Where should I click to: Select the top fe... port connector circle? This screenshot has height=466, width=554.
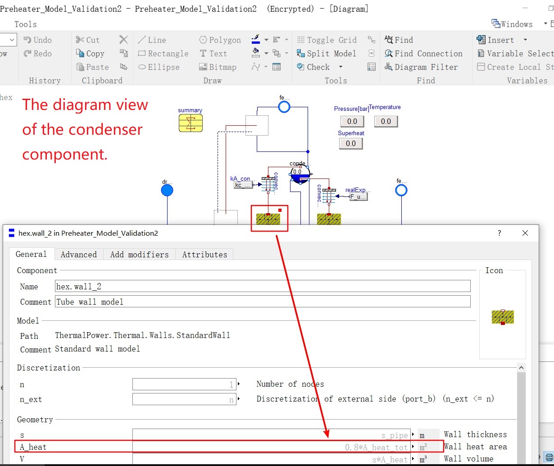(284, 107)
